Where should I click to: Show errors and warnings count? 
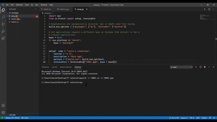tap(25, 118)
